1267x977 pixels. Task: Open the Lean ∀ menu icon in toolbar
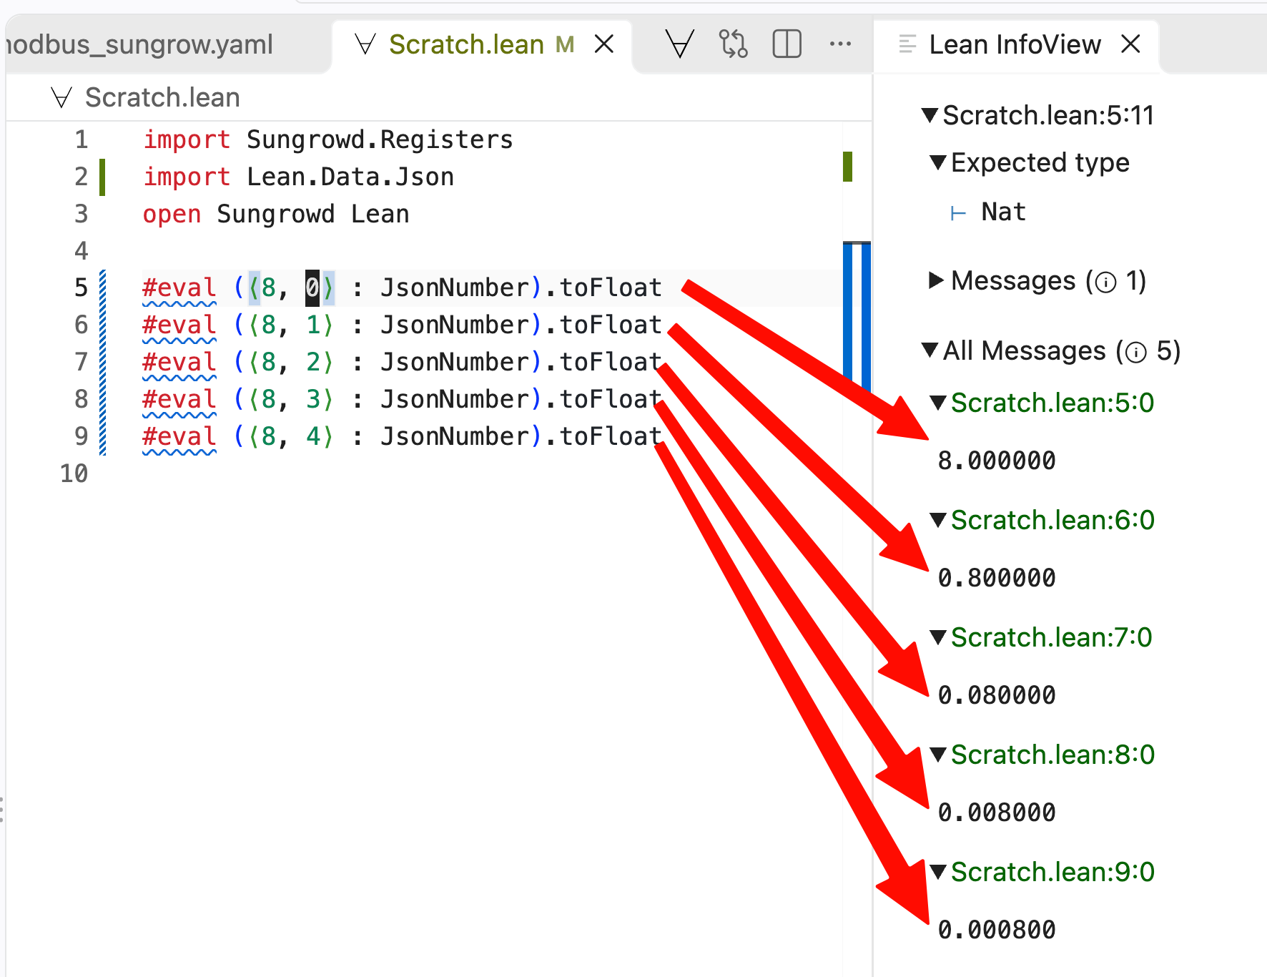click(x=679, y=44)
